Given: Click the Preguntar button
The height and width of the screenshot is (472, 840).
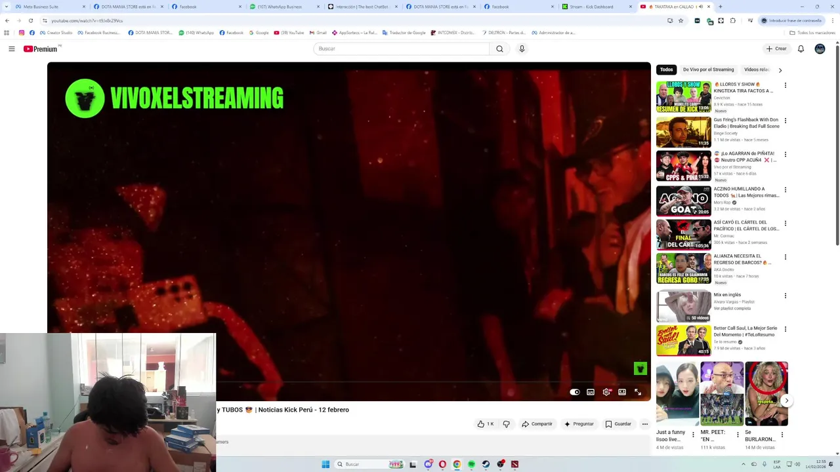Looking at the screenshot, I should click(x=579, y=424).
